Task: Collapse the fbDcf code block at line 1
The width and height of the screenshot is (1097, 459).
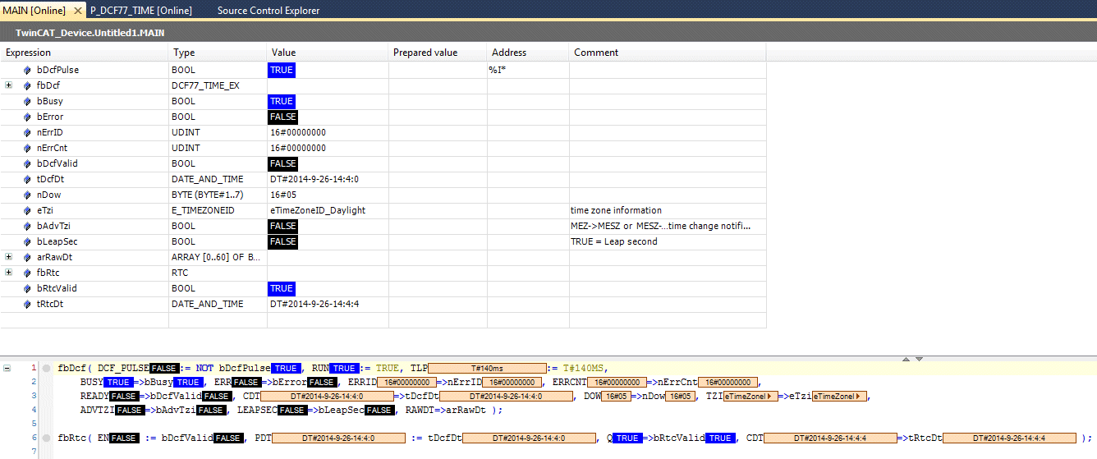Action: [7, 368]
